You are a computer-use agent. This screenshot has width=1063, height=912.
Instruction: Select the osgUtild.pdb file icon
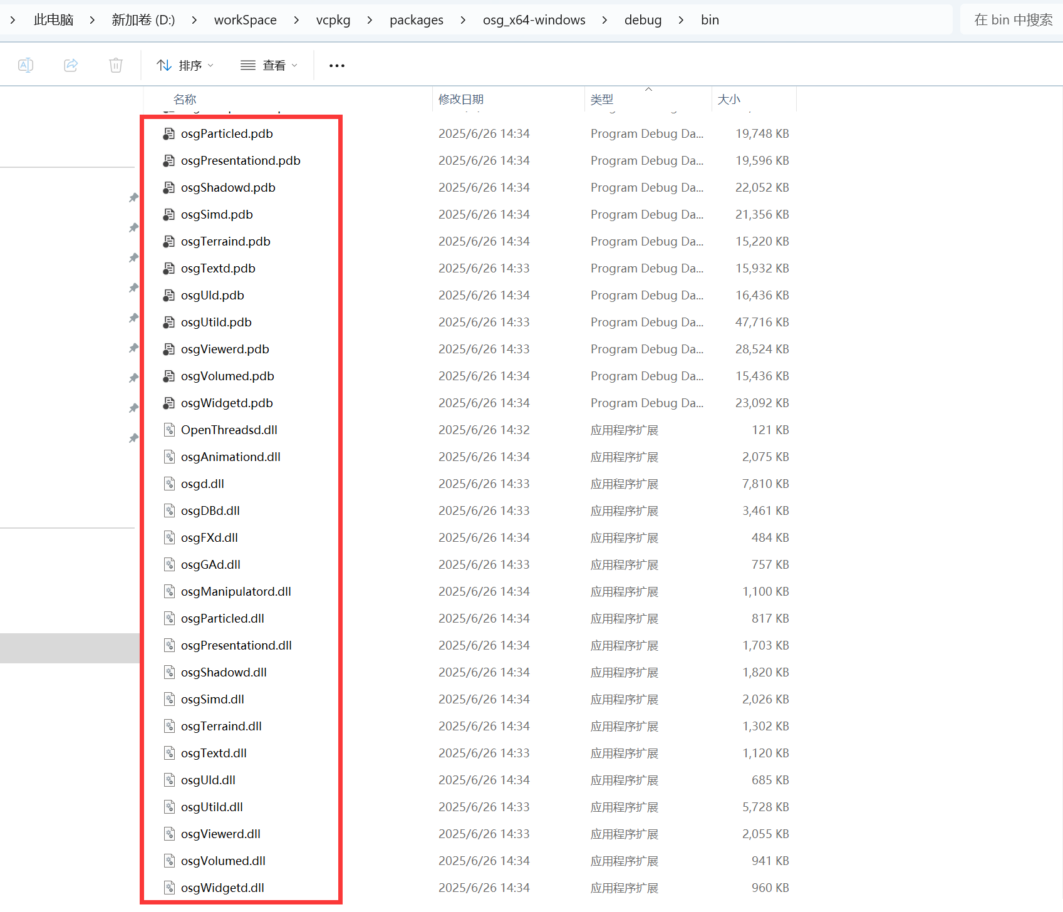[x=169, y=322]
